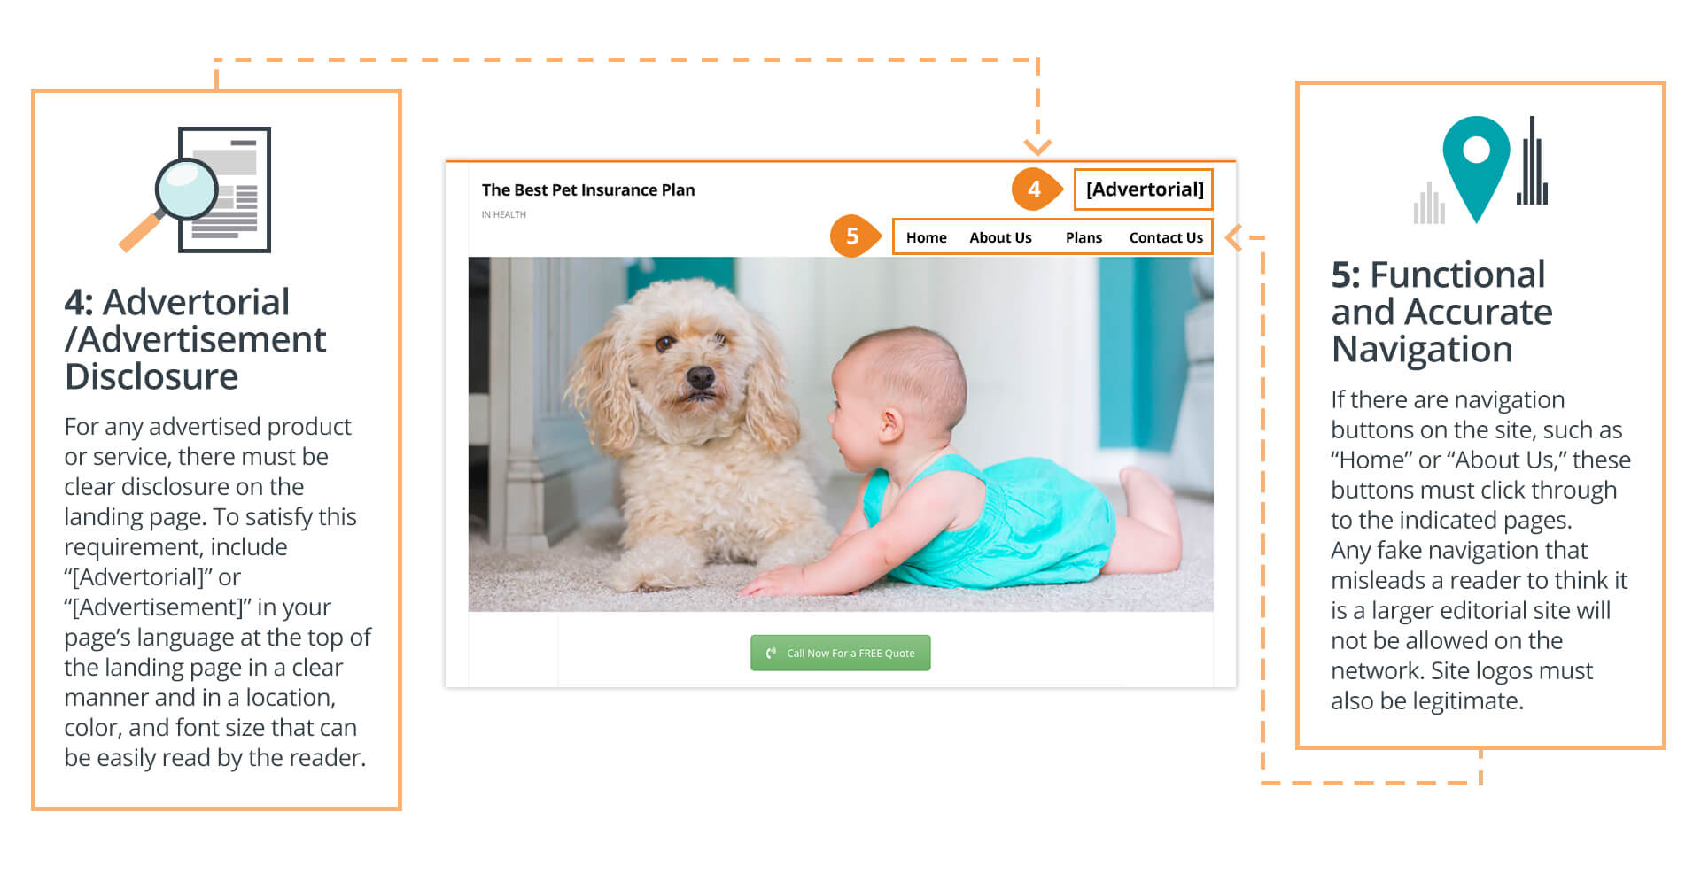Click the orange down arrow above Advertorial

pyautogui.click(x=1037, y=146)
